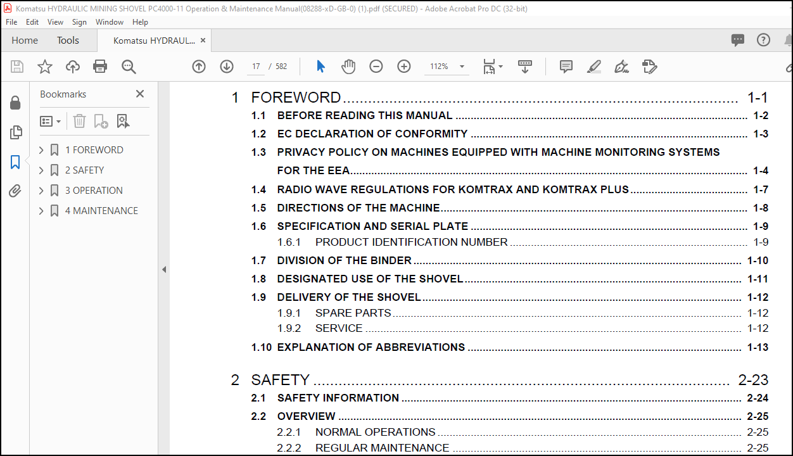Show page thumbnails panel

coord(16,132)
